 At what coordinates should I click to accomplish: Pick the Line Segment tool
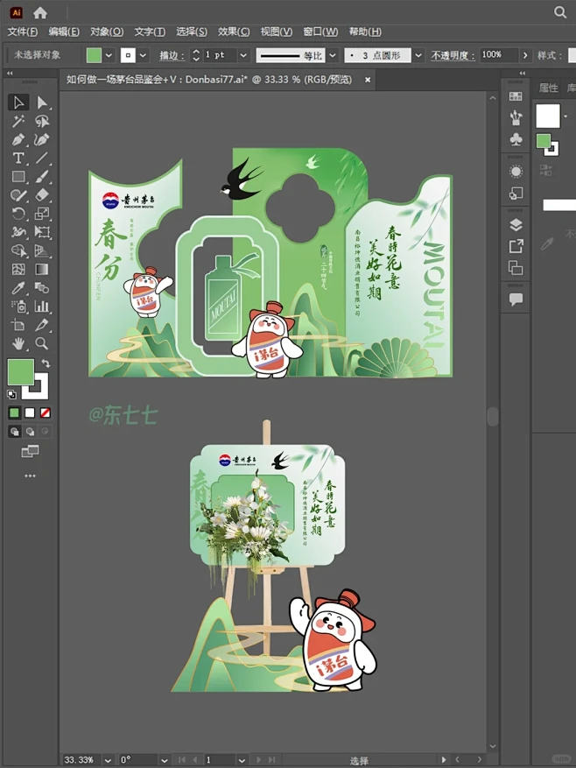(x=42, y=158)
